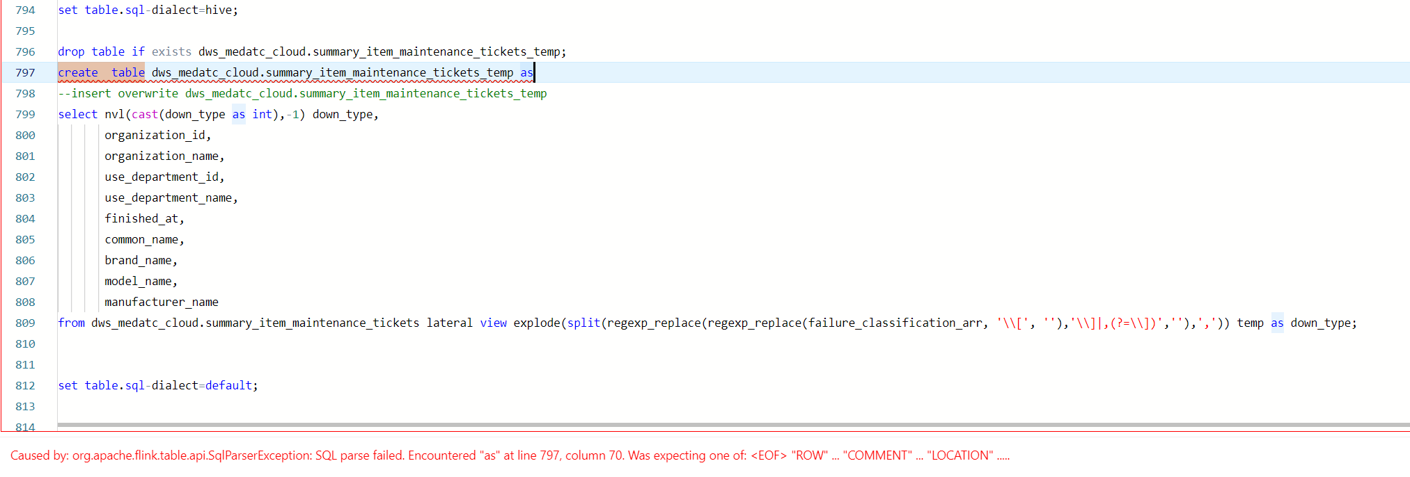Click line number 797 in the gutter

pyautogui.click(x=25, y=73)
